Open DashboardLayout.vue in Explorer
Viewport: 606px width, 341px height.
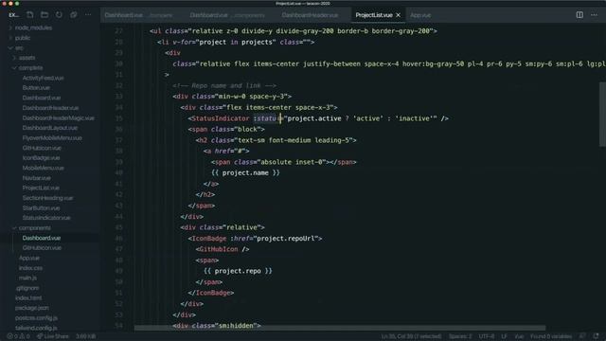[x=49, y=128]
